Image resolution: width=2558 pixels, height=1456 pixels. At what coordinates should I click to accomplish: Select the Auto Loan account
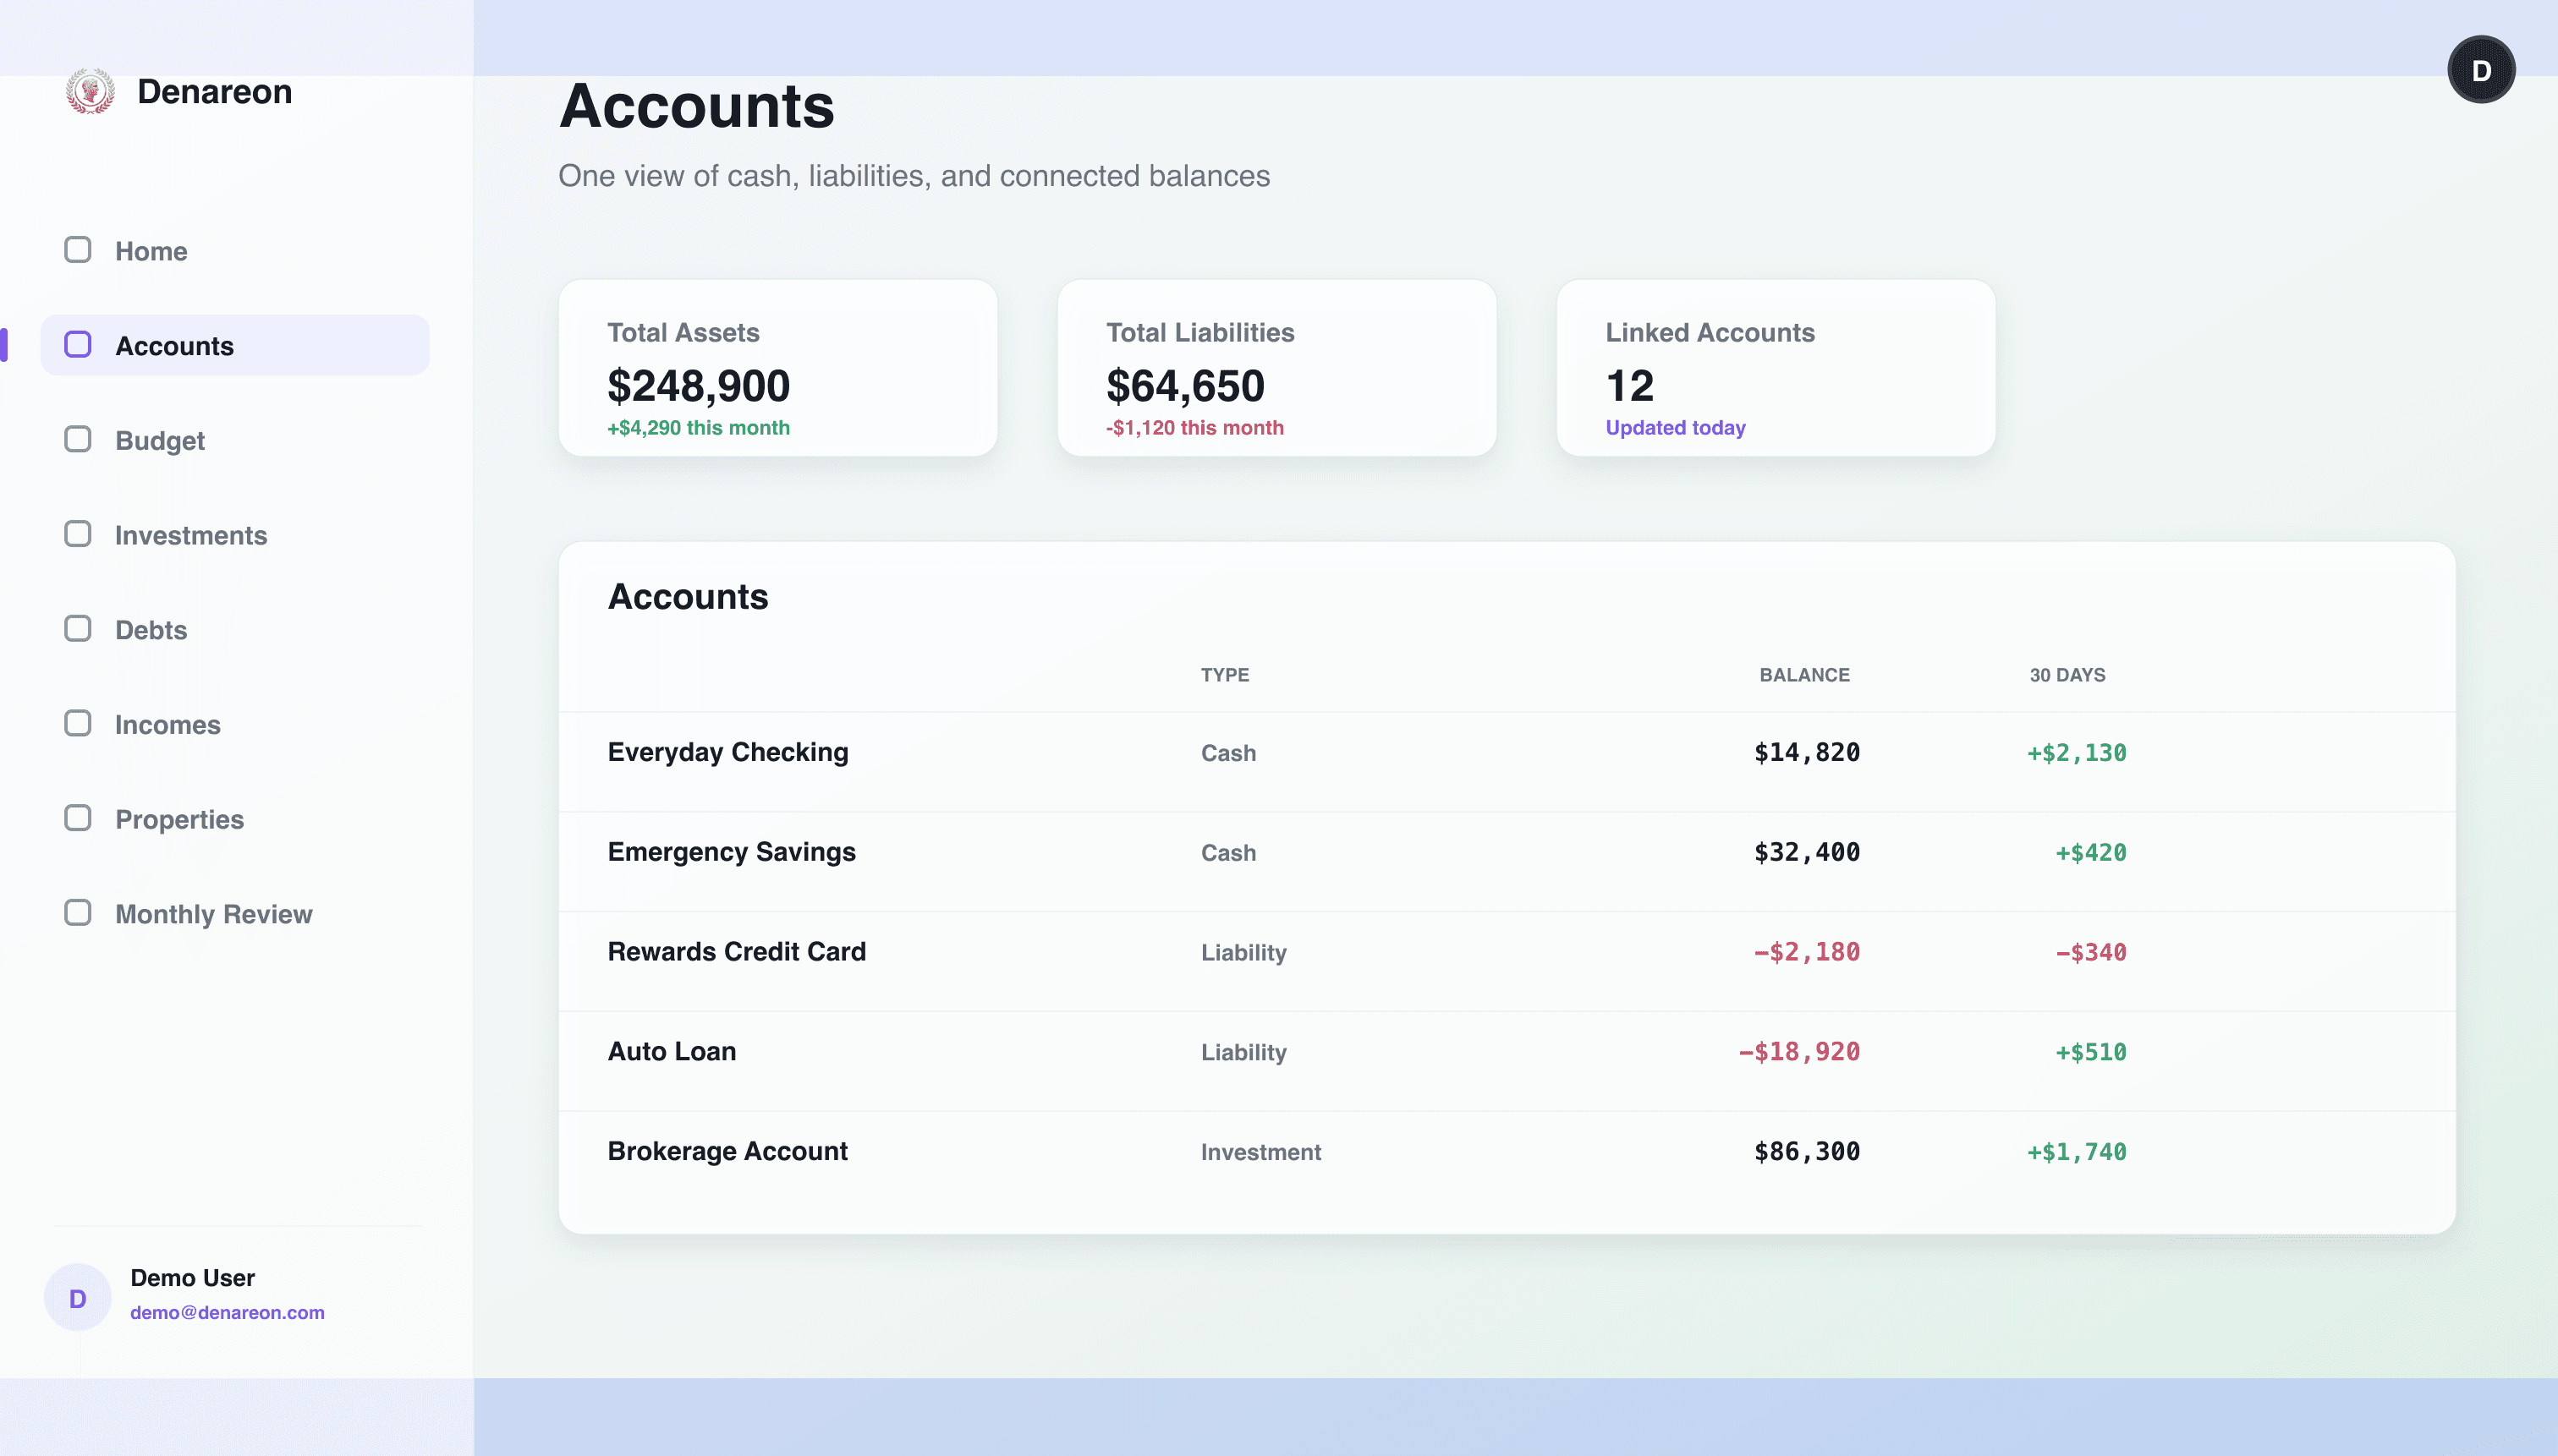[1507, 1061]
